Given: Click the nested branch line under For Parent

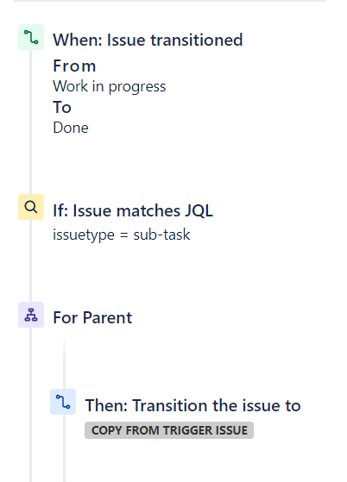Looking at the screenshot, I should (64, 363).
